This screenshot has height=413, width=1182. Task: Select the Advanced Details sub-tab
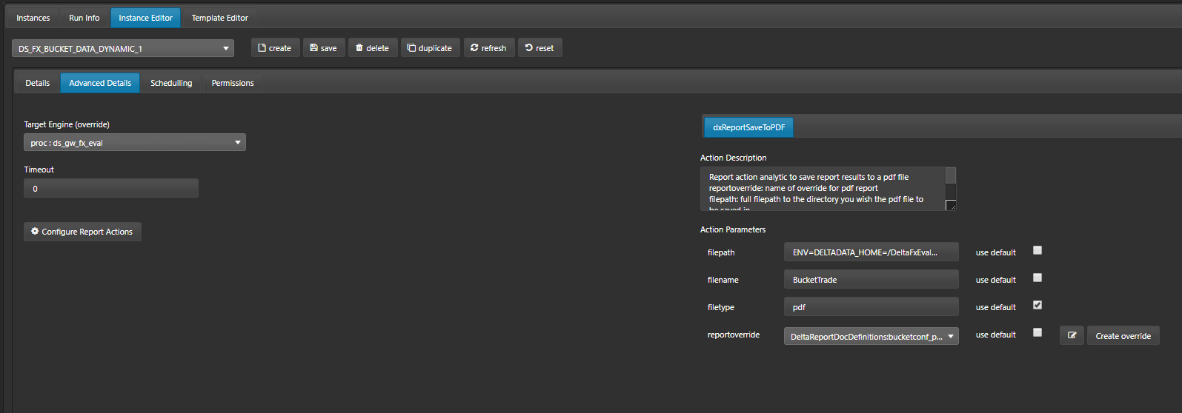coord(100,83)
